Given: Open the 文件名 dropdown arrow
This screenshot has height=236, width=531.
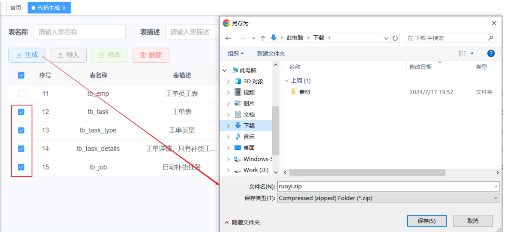Looking at the screenshot, I should pos(496,186).
